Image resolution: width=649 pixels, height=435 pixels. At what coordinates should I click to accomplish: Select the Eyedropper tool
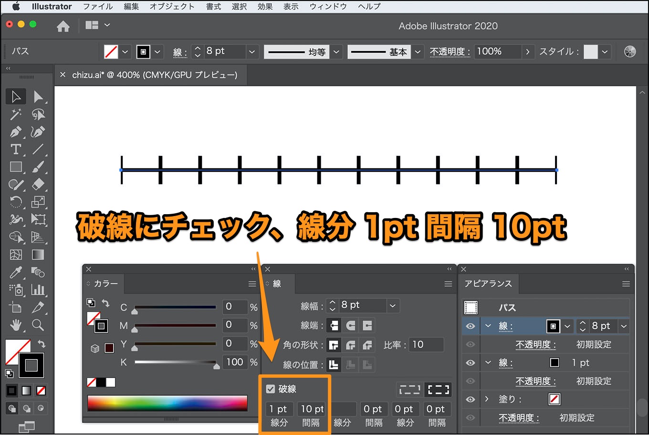[x=16, y=272]
